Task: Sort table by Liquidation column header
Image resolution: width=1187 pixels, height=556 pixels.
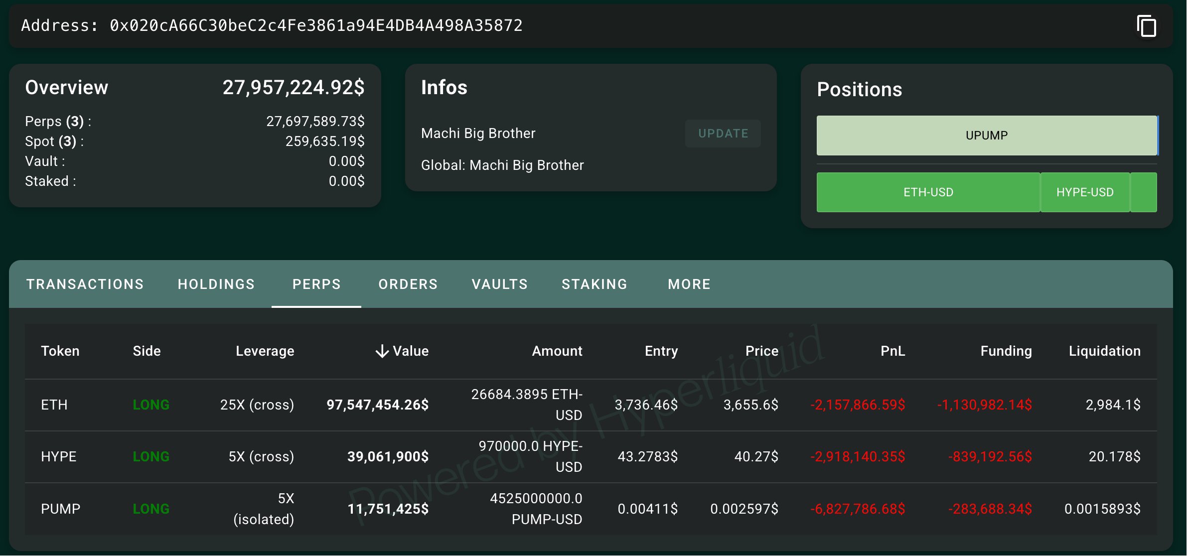Action: 1104,351
